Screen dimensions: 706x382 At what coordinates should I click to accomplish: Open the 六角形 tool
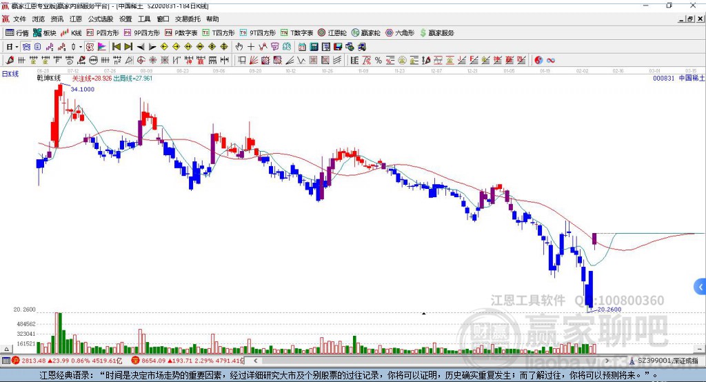400,33
